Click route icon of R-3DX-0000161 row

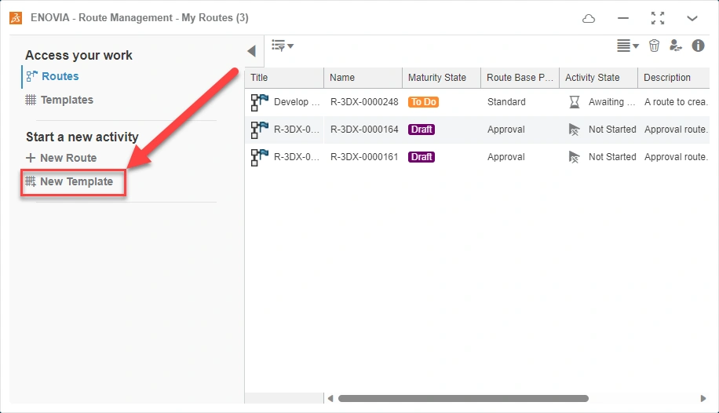pyautogui.click(x=260, y=157)
